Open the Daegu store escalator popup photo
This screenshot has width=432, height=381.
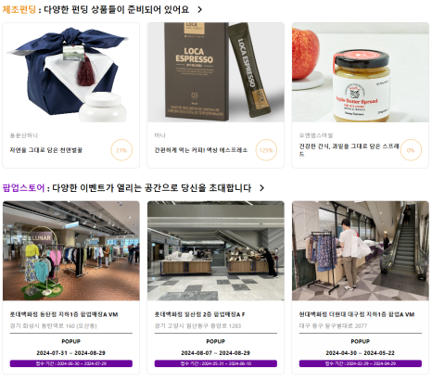361,251
